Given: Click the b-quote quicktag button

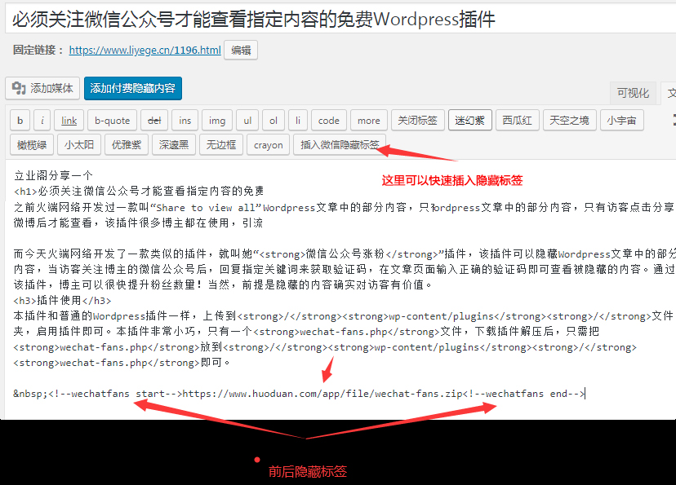Looking at the screenshot, I should pyautogui.click(x=112, y=121).
